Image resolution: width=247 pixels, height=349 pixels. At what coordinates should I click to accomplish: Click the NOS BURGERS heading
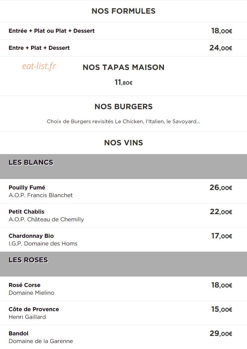click(x=124, y=107)
